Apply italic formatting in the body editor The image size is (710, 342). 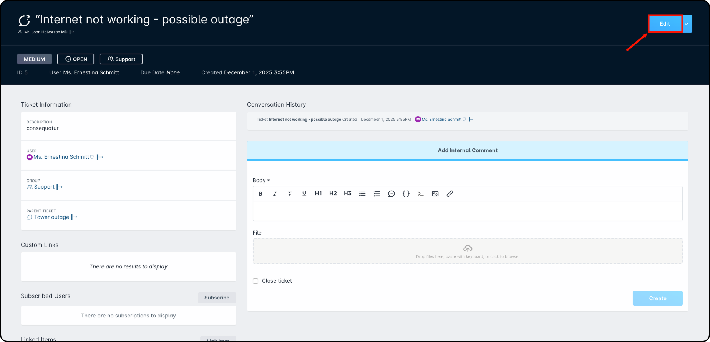click(x=275, y=194)
